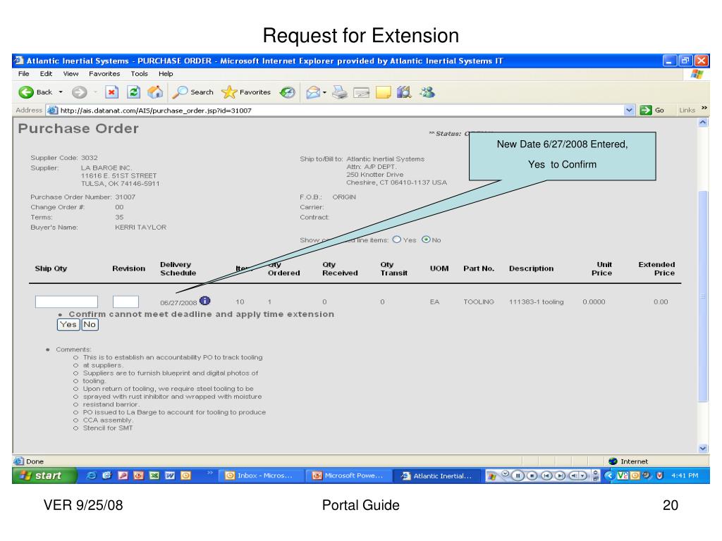The width and height of the screenshot is (722, 541).
Task: Open Word from the quick launch bar
Action: (170, 475)
